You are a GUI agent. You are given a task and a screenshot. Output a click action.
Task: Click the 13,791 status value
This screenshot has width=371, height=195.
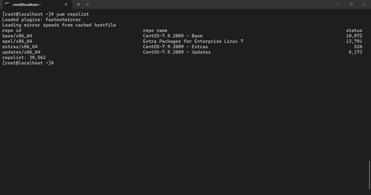click(x=354, y=41)
